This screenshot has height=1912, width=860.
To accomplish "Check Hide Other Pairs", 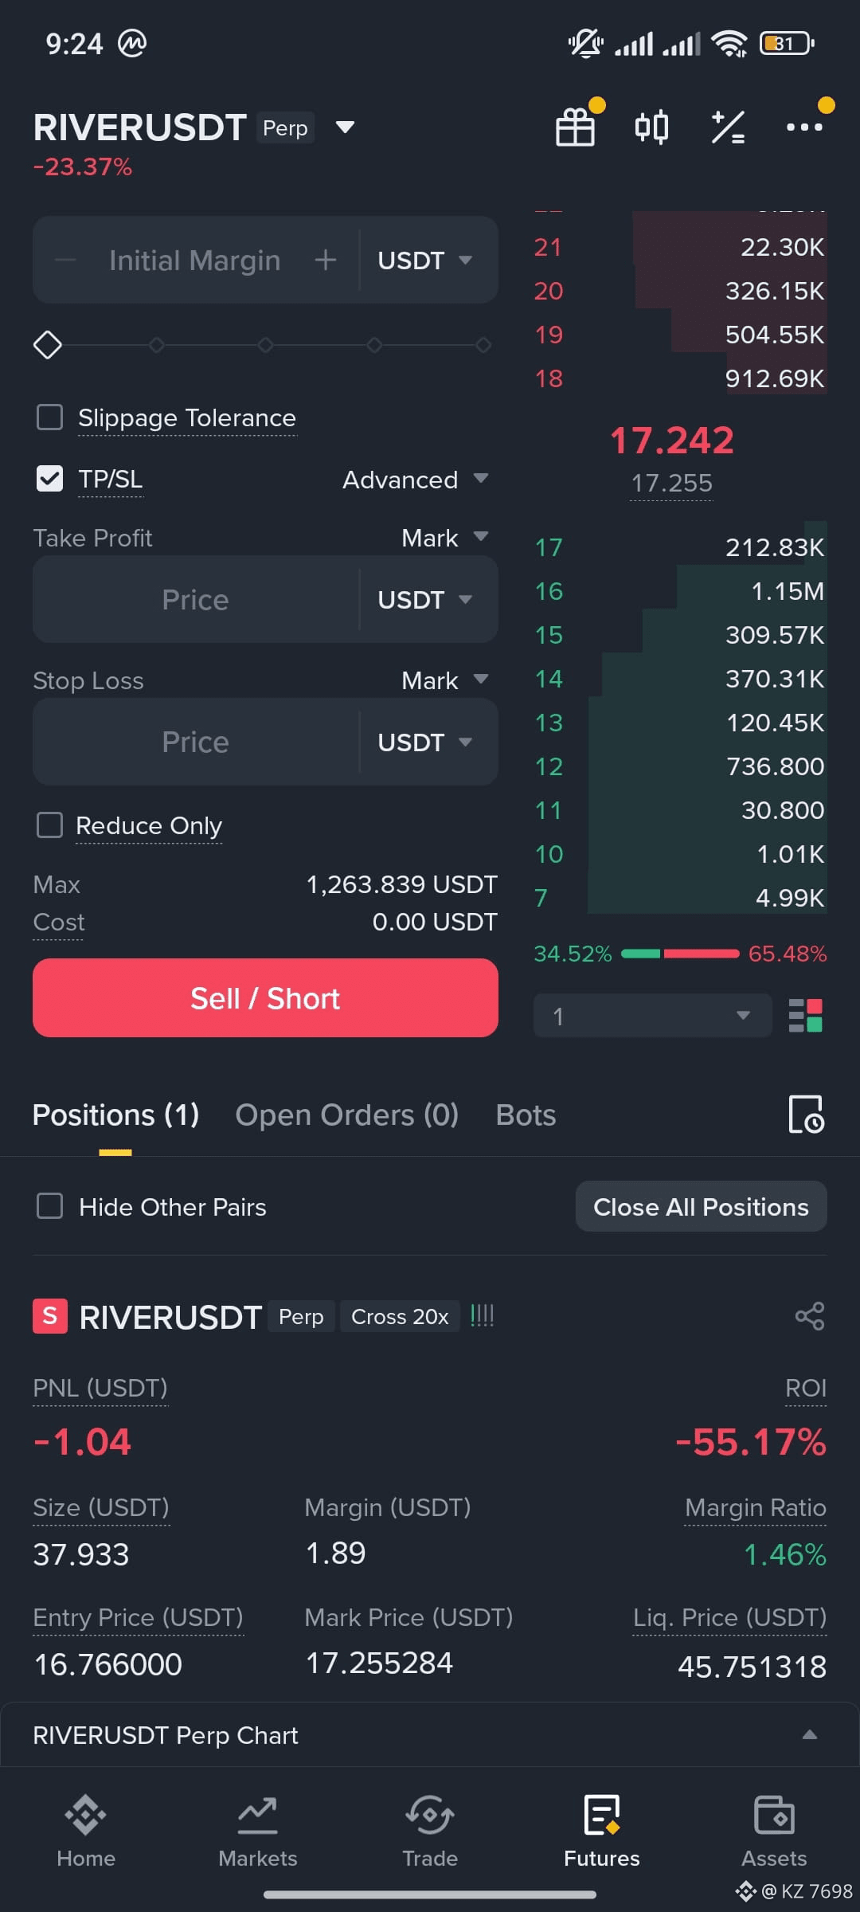I will (50, 1206).
